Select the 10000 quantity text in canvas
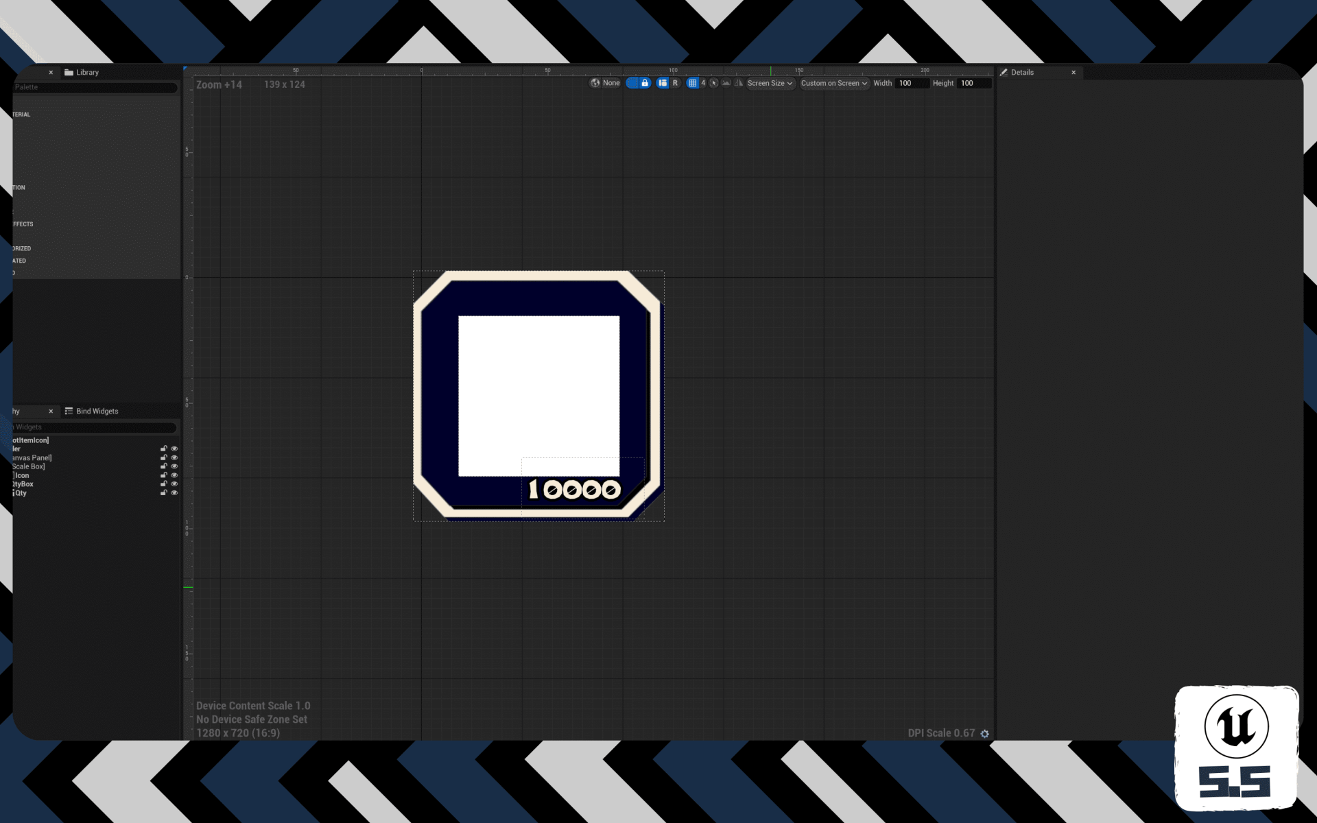The height and width of the screenshot is (823, 1317). coord(574,489)
